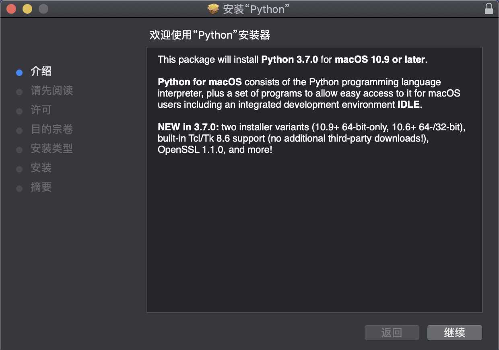This screenshot has width=499, height=350.
Task: Click the 欢迎使用"Python"安装器 heading
Action: (x=210, y=35)
